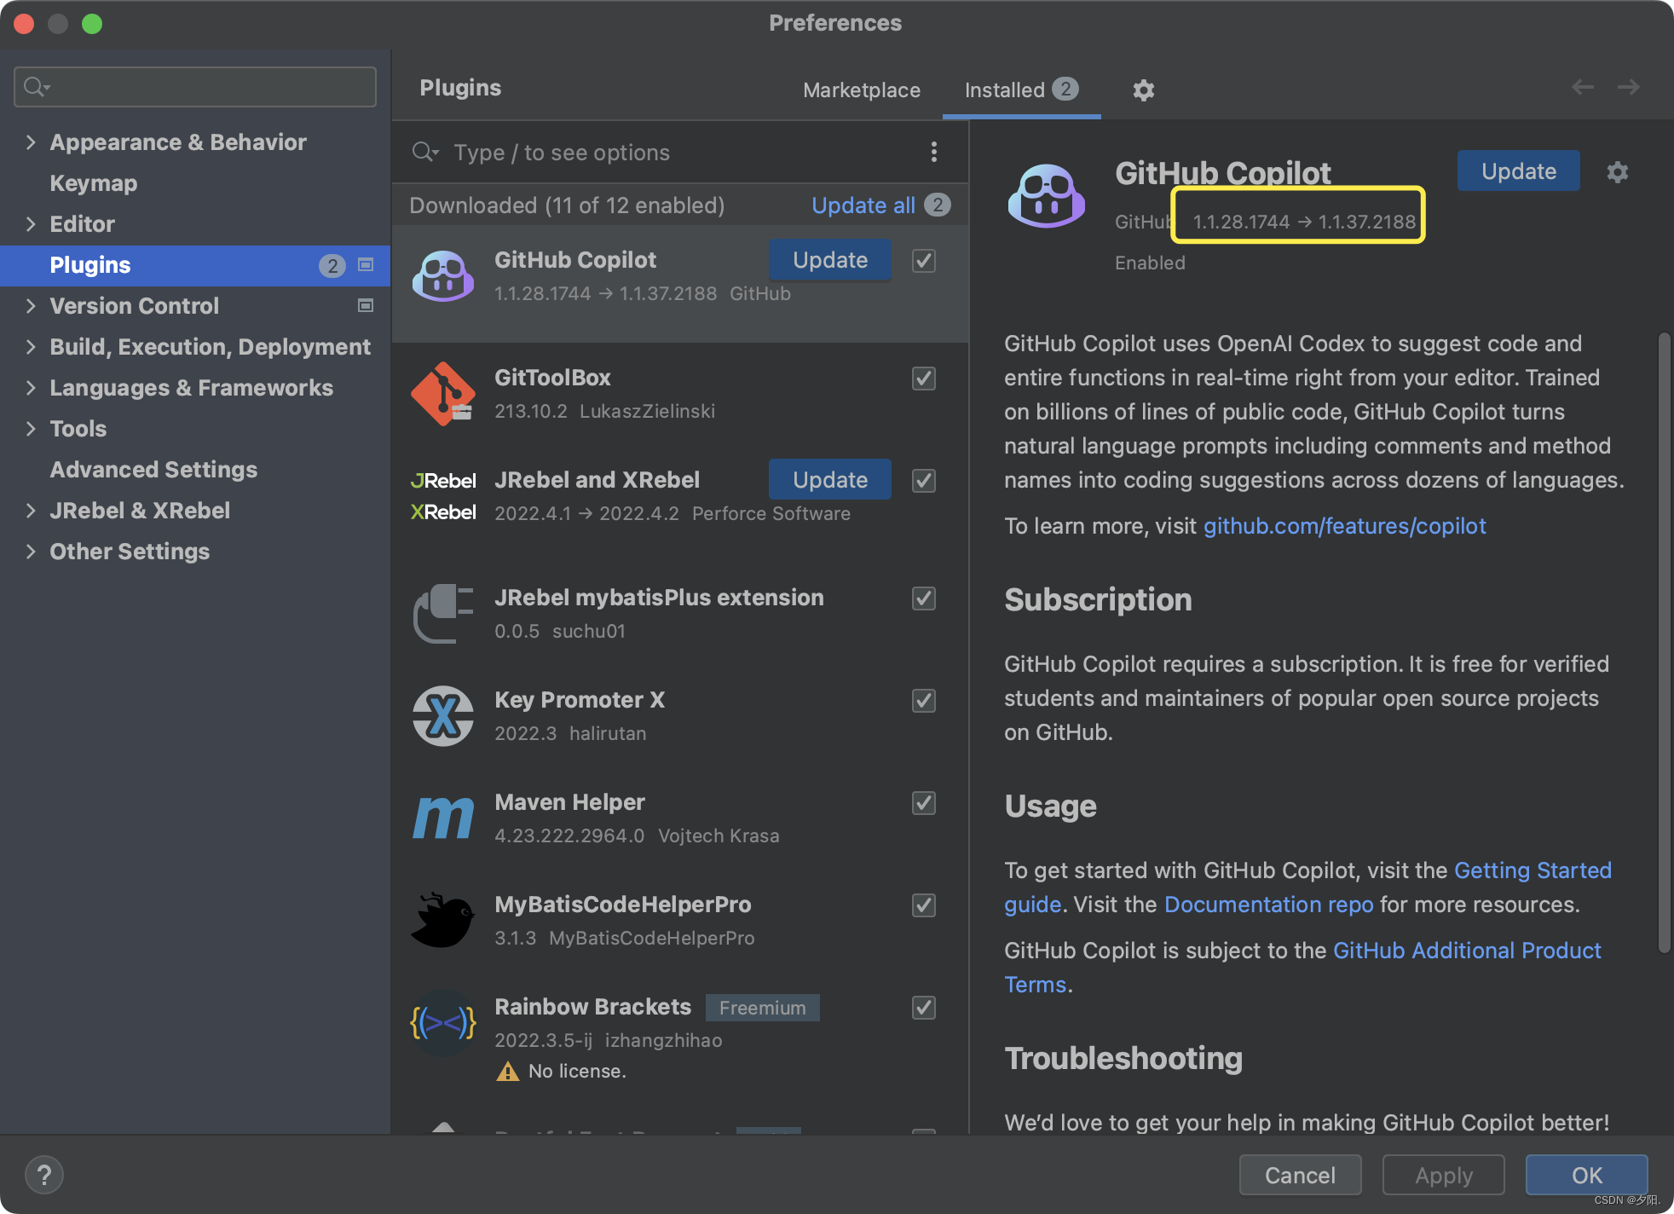Click the help question mark button
Viewport: 1674px width, 1214px height.
pos(44,1175)
